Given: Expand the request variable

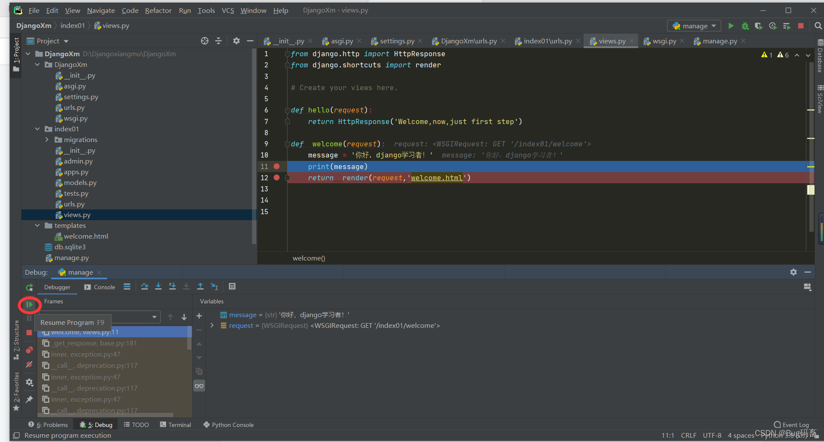Looking at the screenshot, I should click(212, 325).
